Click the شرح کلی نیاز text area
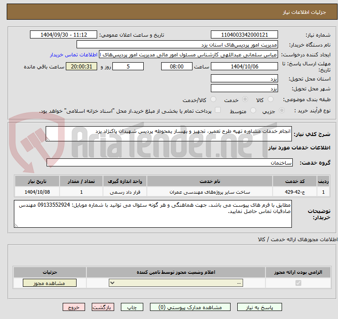The width and height of the screenshot is (338, 319). click(x=169, y=134)
